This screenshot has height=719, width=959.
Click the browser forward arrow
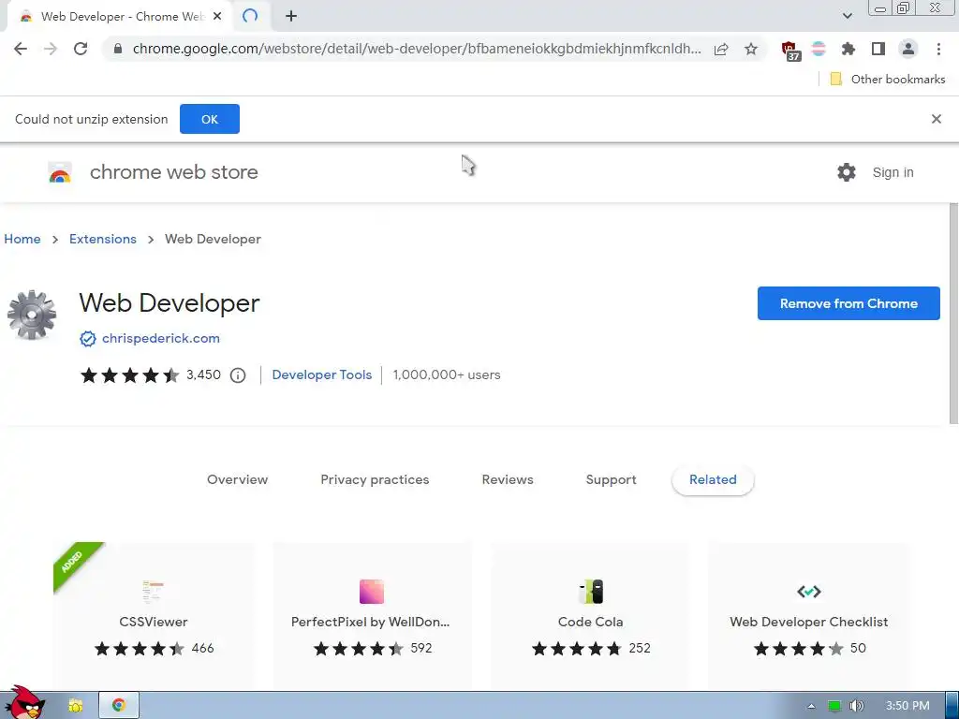51,49
